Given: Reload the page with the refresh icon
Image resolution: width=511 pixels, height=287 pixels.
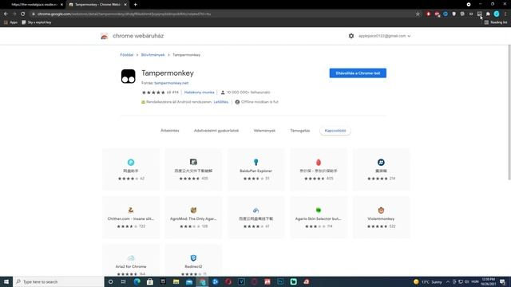Looking at the screenshot, I should pos(23,14).
